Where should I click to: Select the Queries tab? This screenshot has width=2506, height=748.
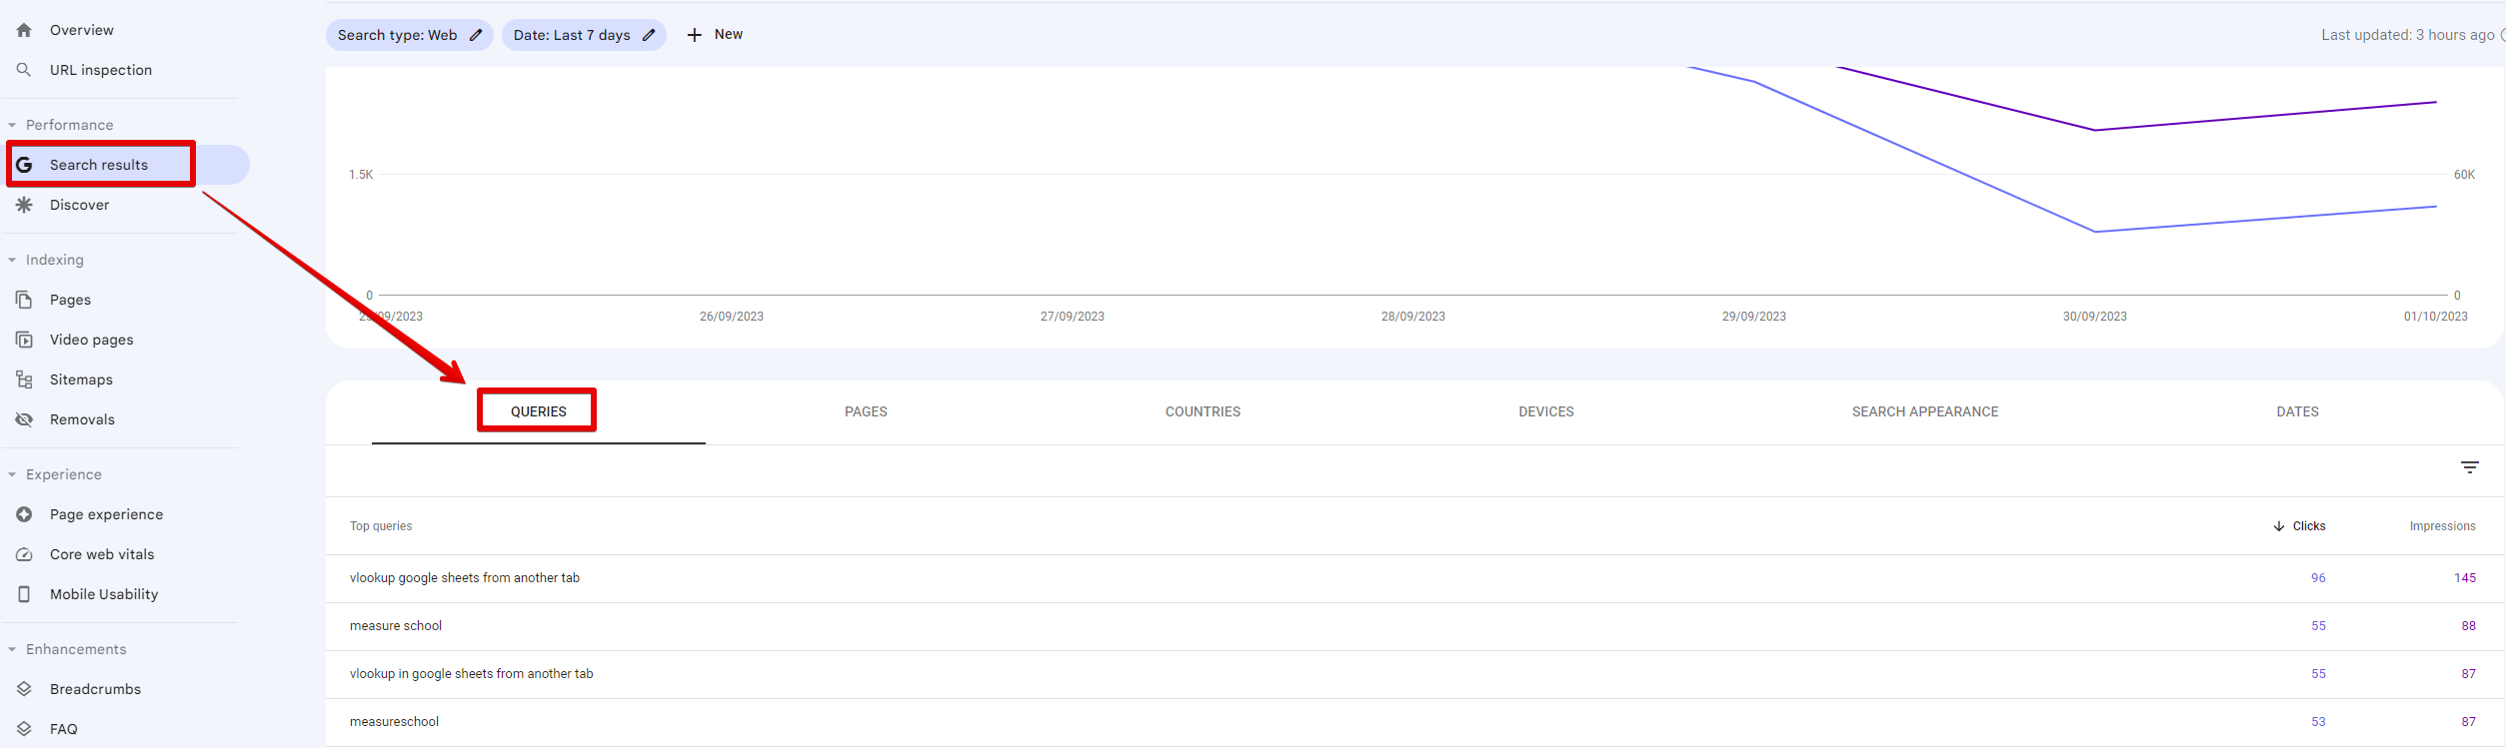click(539, 411)
